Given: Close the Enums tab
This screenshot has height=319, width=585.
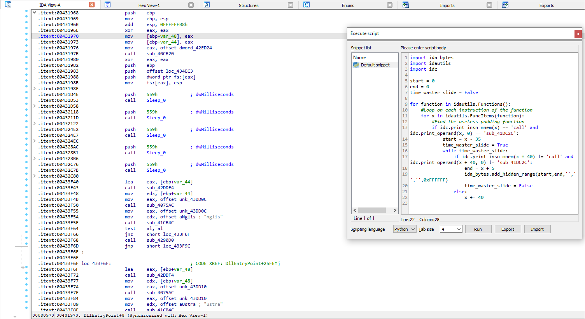Looking at the screenshot, I should tap(390, 5).
